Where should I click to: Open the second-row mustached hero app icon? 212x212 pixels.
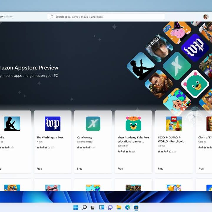(x=12, y=188)
